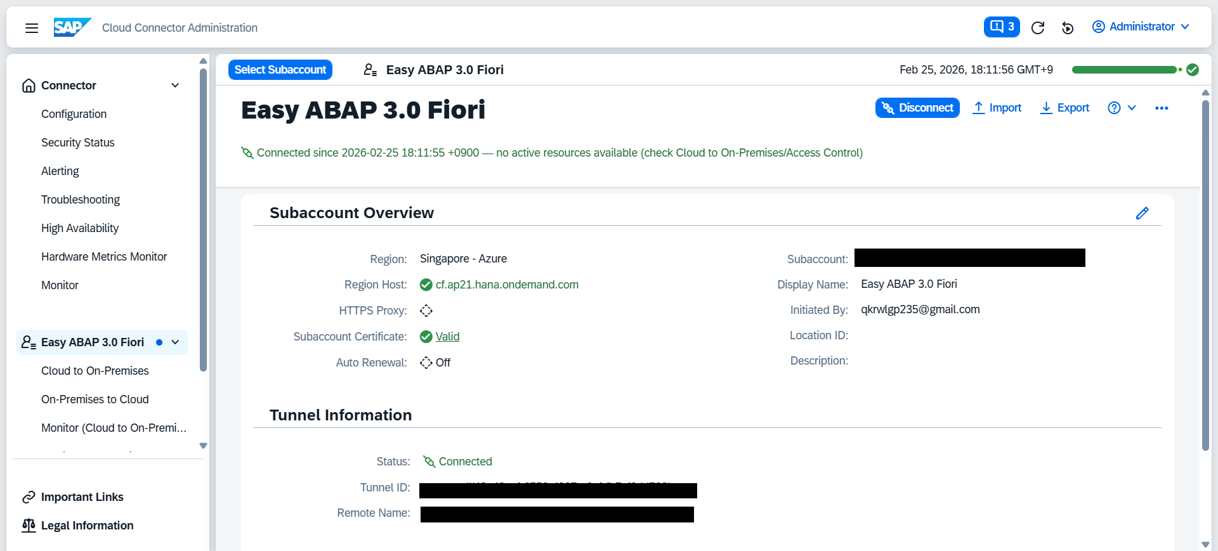Click the timestamp Feb 25, 2026, 18:11:56 GMT+9
Image resolution: width=1218 pixels, height=551 pixels.
[x=976, y=70]
